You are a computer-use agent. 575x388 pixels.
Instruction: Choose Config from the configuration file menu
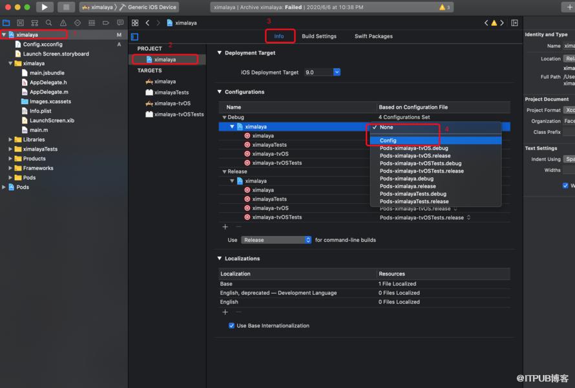(x=435, y=140)
